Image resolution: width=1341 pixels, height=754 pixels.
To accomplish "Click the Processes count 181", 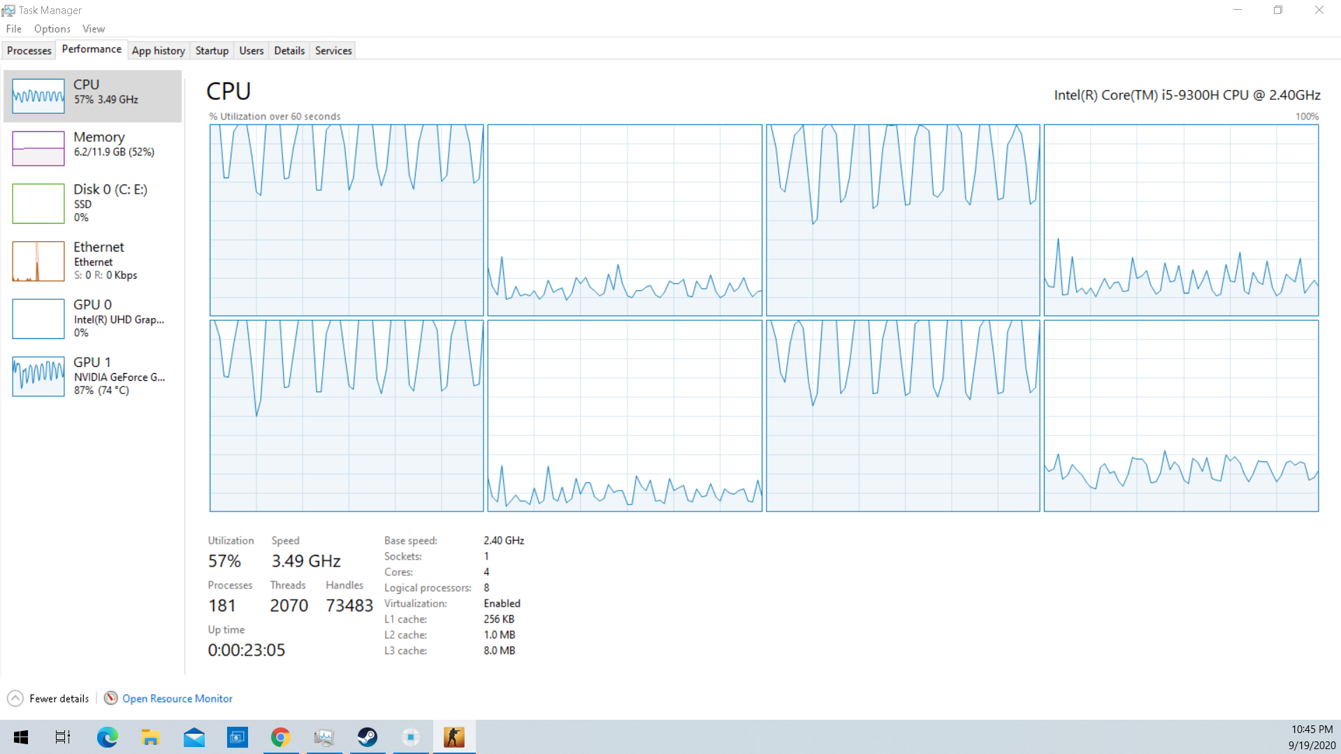I will pos(222,606).
